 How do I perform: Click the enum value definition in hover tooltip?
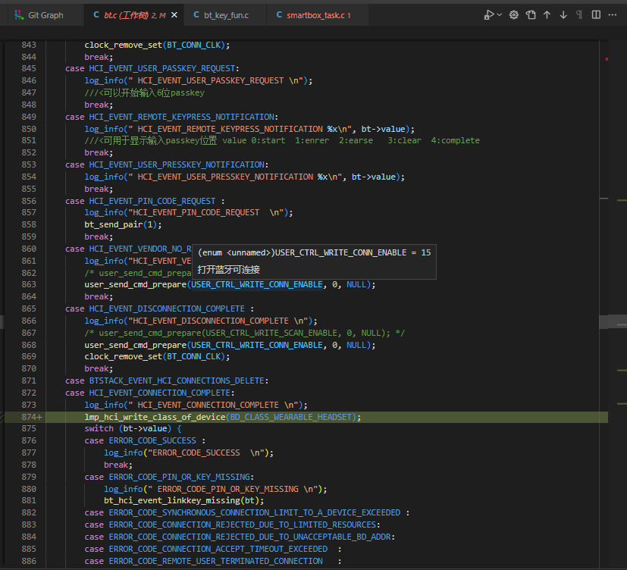click(x=315, y=252)
